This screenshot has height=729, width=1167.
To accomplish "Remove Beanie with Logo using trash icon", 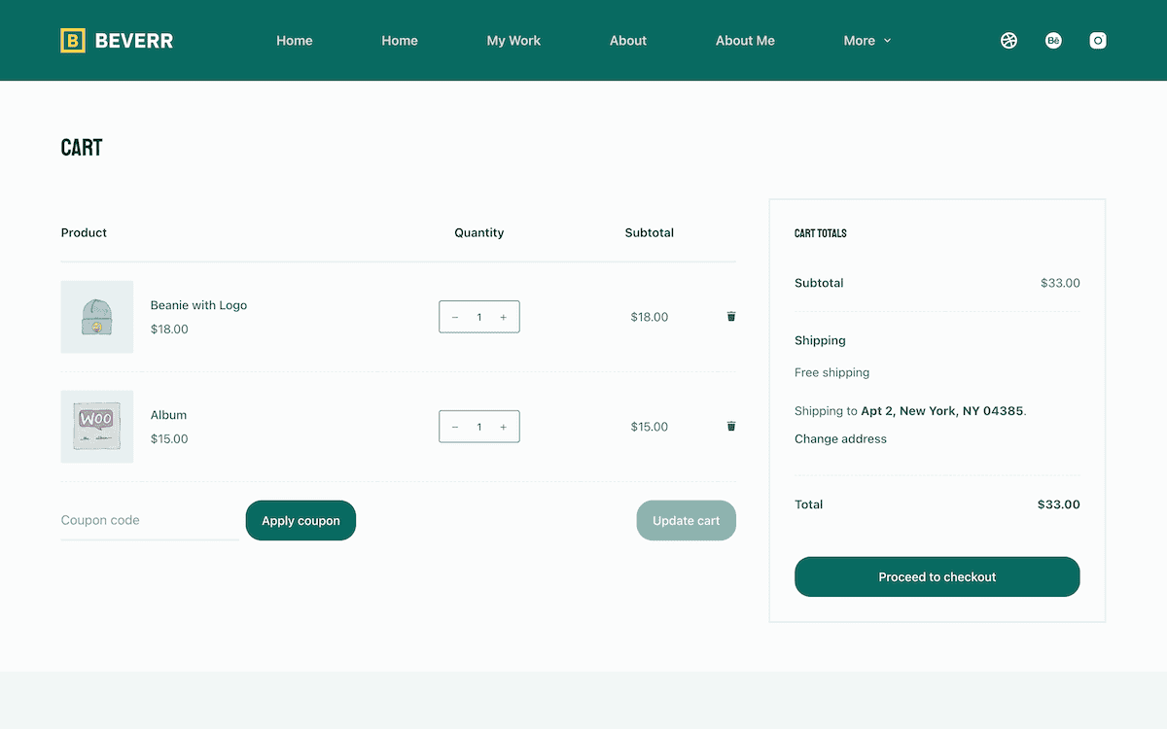I will pyautogui.click(x=731, y=316).
